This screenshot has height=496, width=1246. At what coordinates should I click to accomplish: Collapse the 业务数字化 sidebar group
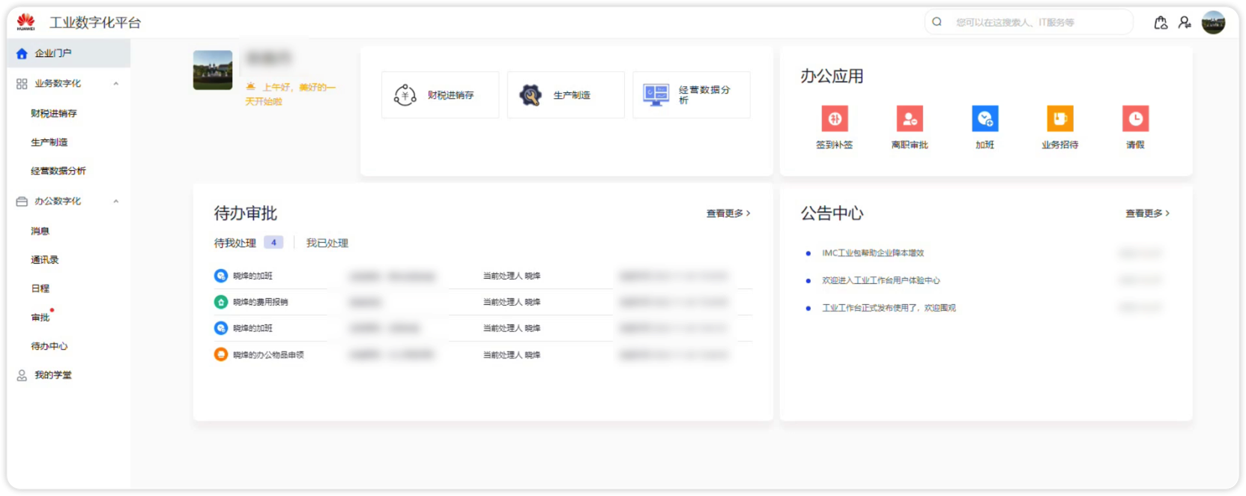[x=116, y=84]
